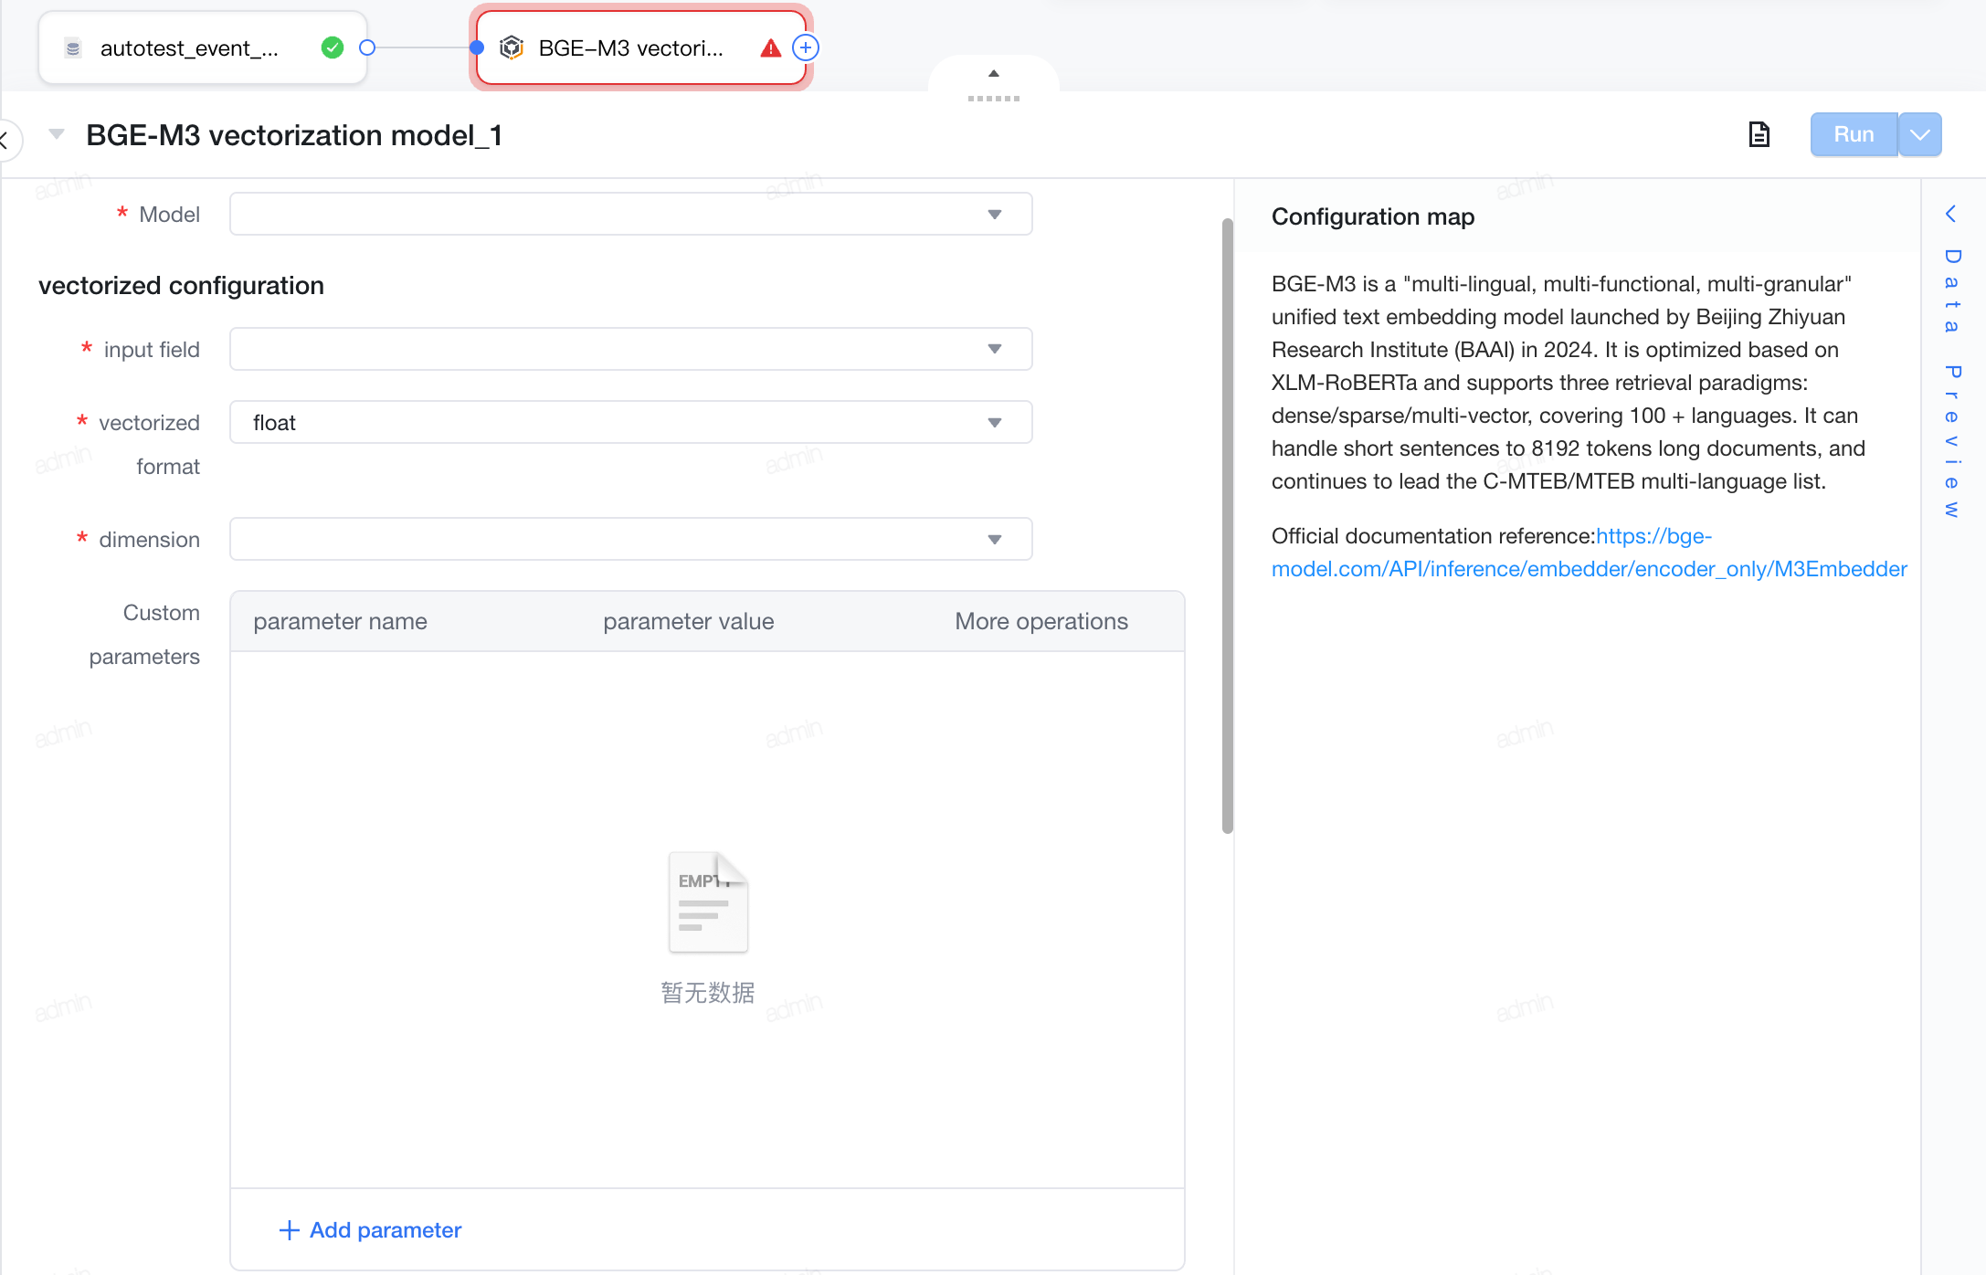Add a downstream node via the plus icon
1986x1275 pixels.
click(806, 47)
